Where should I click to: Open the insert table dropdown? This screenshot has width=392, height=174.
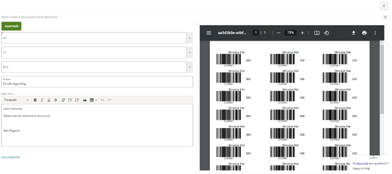(93, 100)
